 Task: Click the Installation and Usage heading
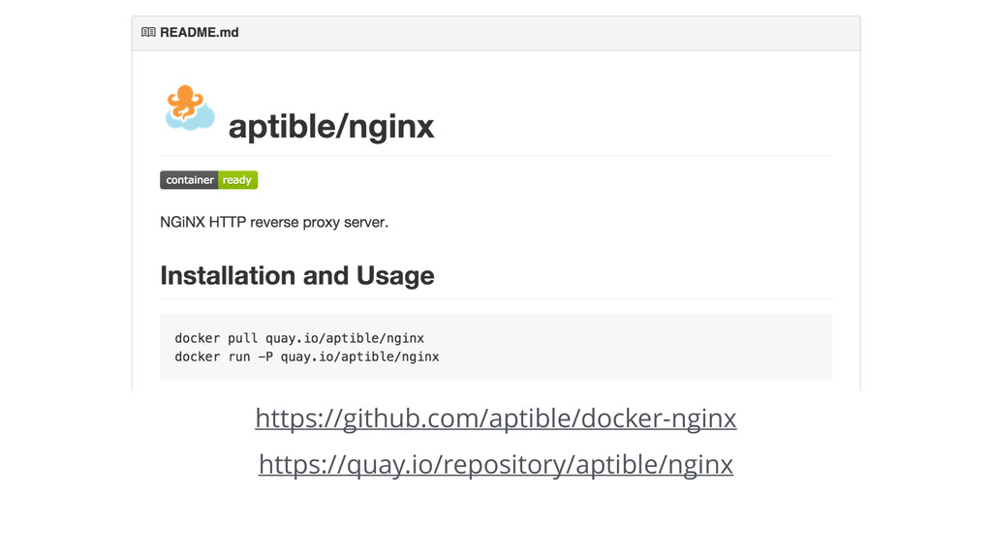[x=297, y=276]
